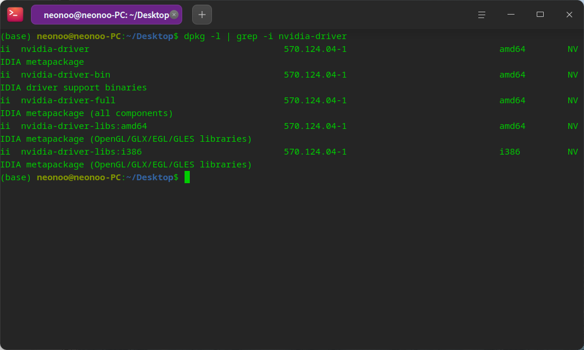
Task: Click 'IDIA metapackage (all components)' text
Action: point(86,113)
